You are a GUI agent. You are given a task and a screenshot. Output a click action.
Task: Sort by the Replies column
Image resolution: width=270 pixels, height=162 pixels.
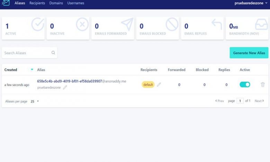click(x=224, y=70)
